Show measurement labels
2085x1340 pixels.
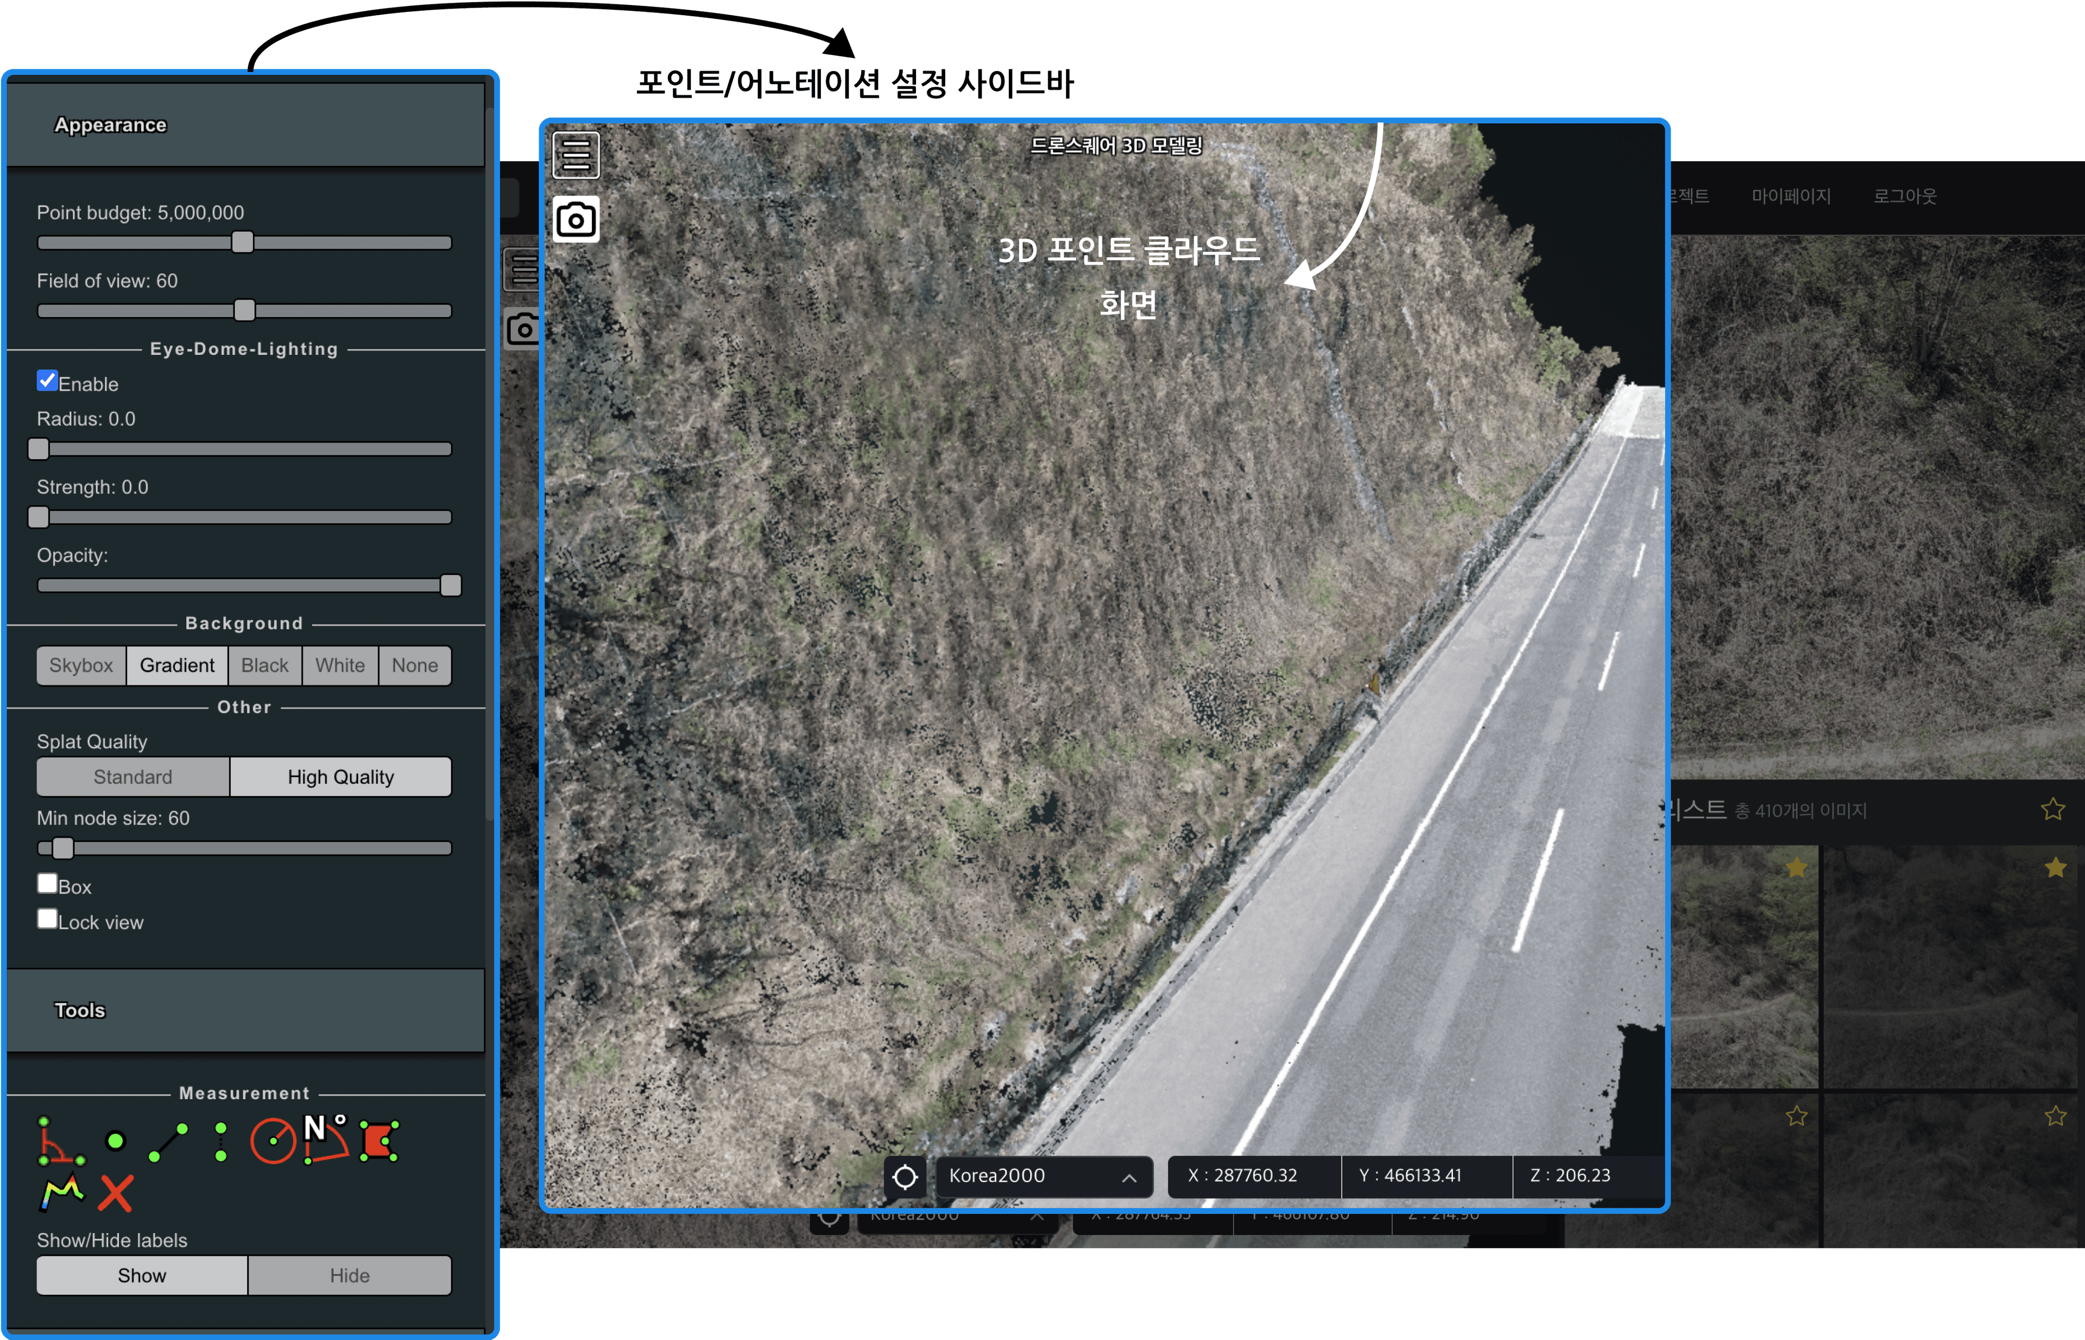coord(142,1275)
